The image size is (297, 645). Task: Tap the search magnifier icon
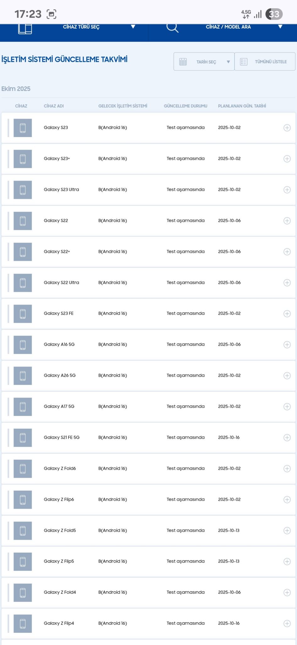coord(172,28)
